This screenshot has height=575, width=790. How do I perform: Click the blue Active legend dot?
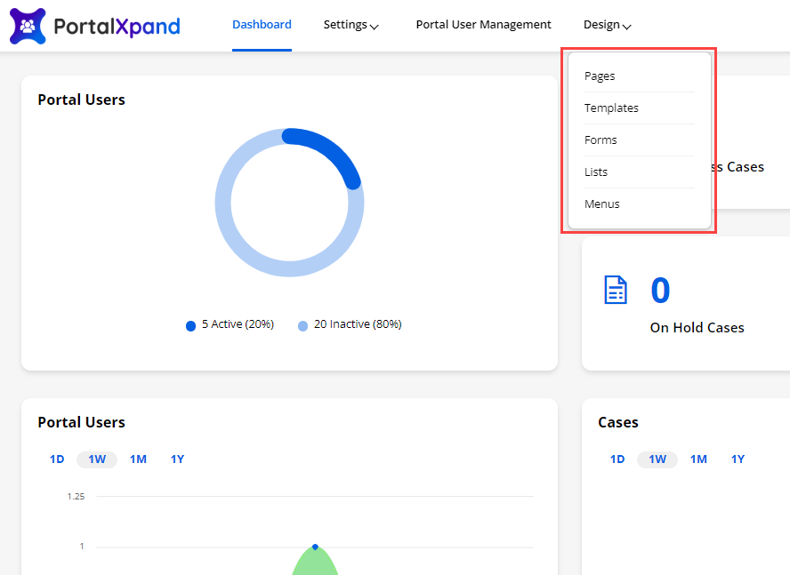pos(190,326)
